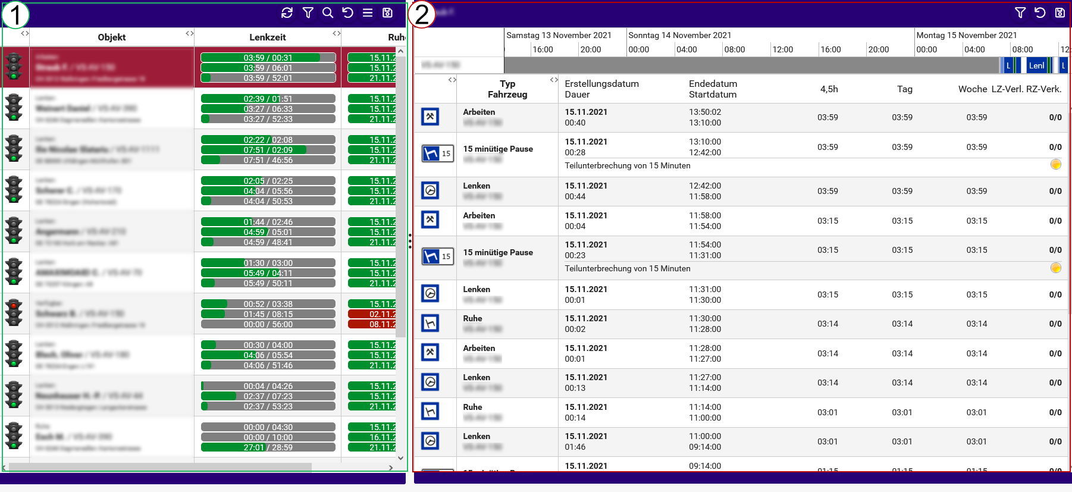
Task: Expand column arrows next to Objekt header
Action: pos(190,33)
